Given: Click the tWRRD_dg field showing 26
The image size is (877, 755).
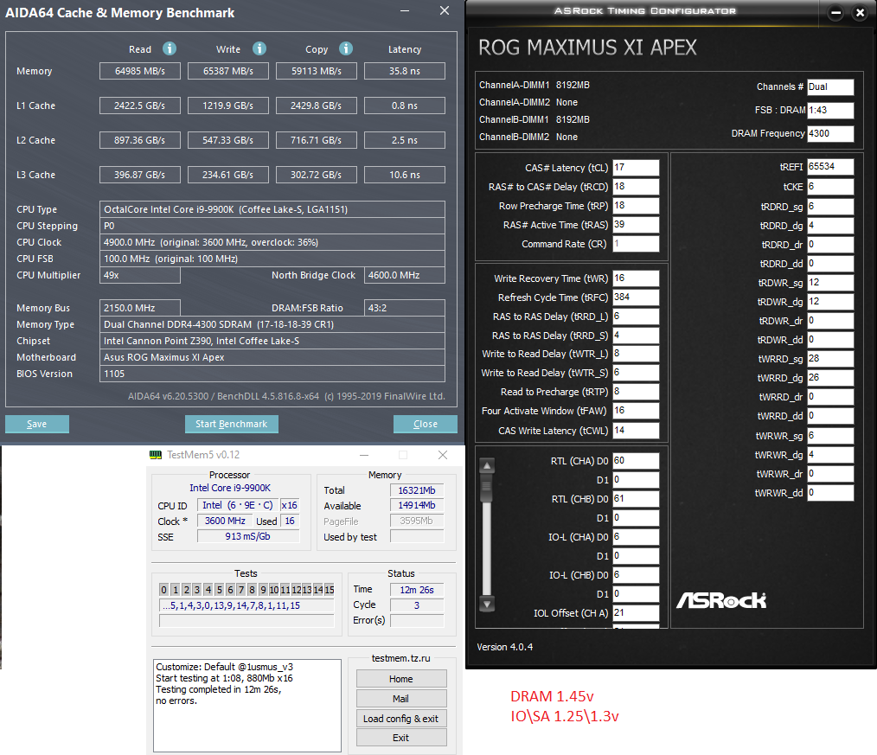Looking at the screenshot, I should tap(830, 378).
